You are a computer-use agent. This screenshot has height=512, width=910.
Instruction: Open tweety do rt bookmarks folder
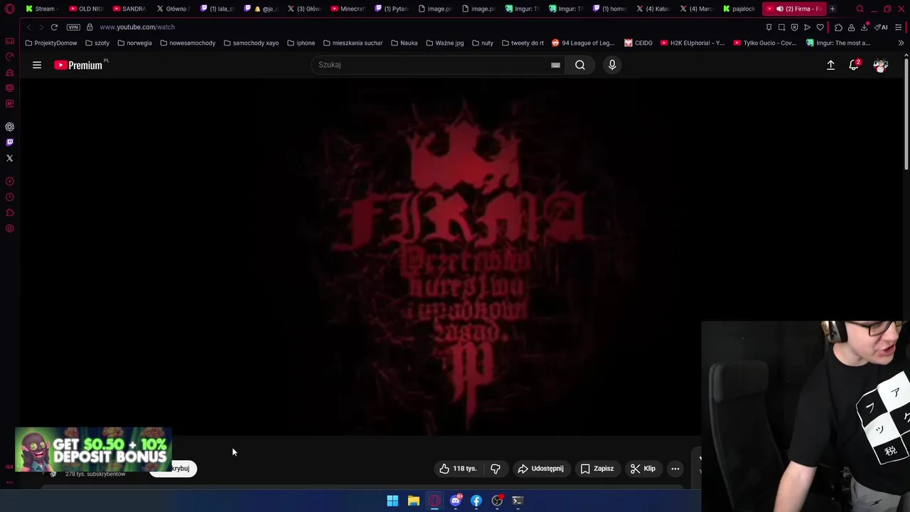523,43
